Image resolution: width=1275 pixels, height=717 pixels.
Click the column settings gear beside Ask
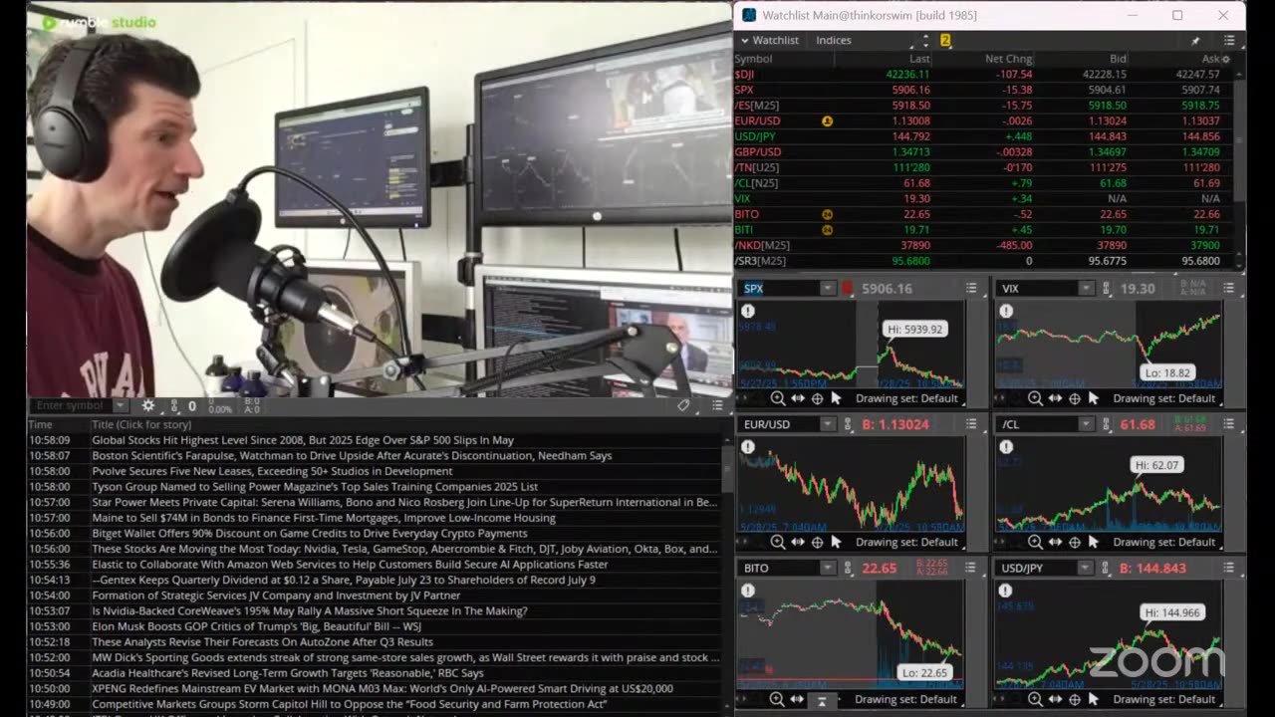click(1226, 59)
